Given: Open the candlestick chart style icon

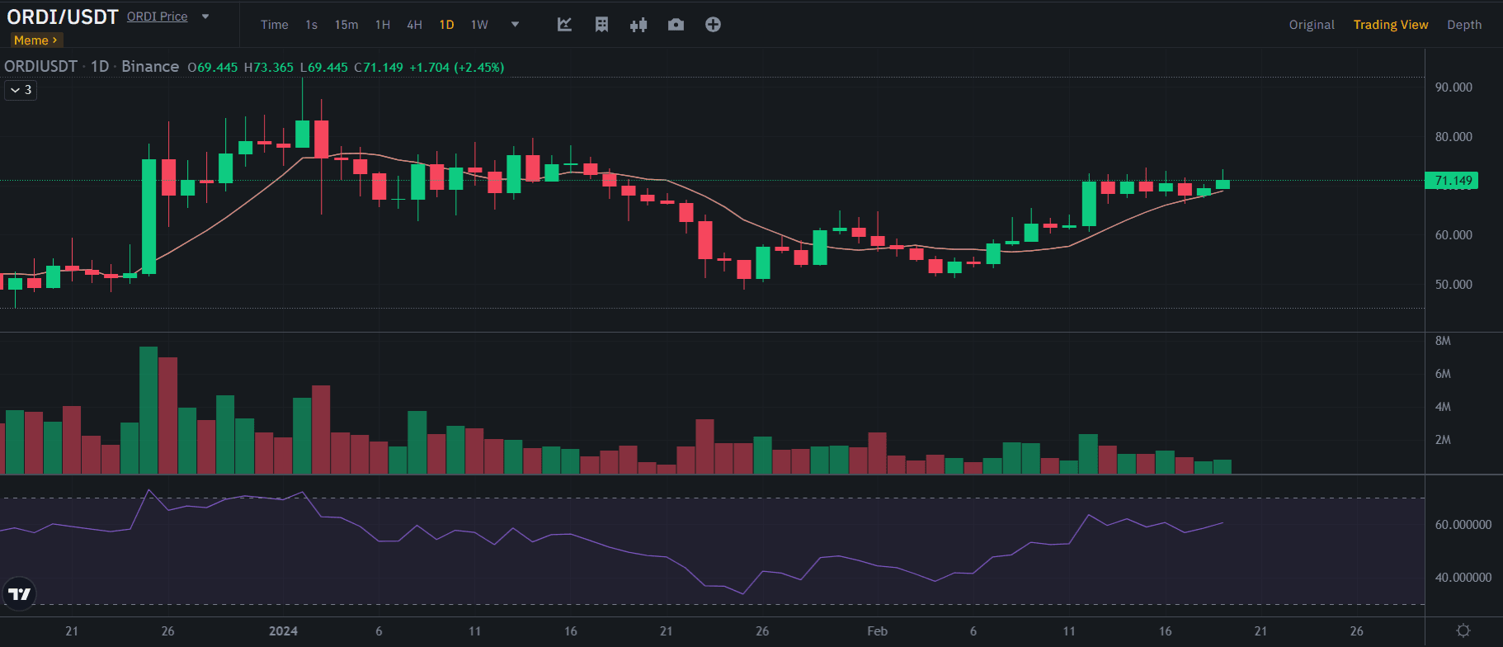Looking at the screenshot, I should click(x=638, y=25).
